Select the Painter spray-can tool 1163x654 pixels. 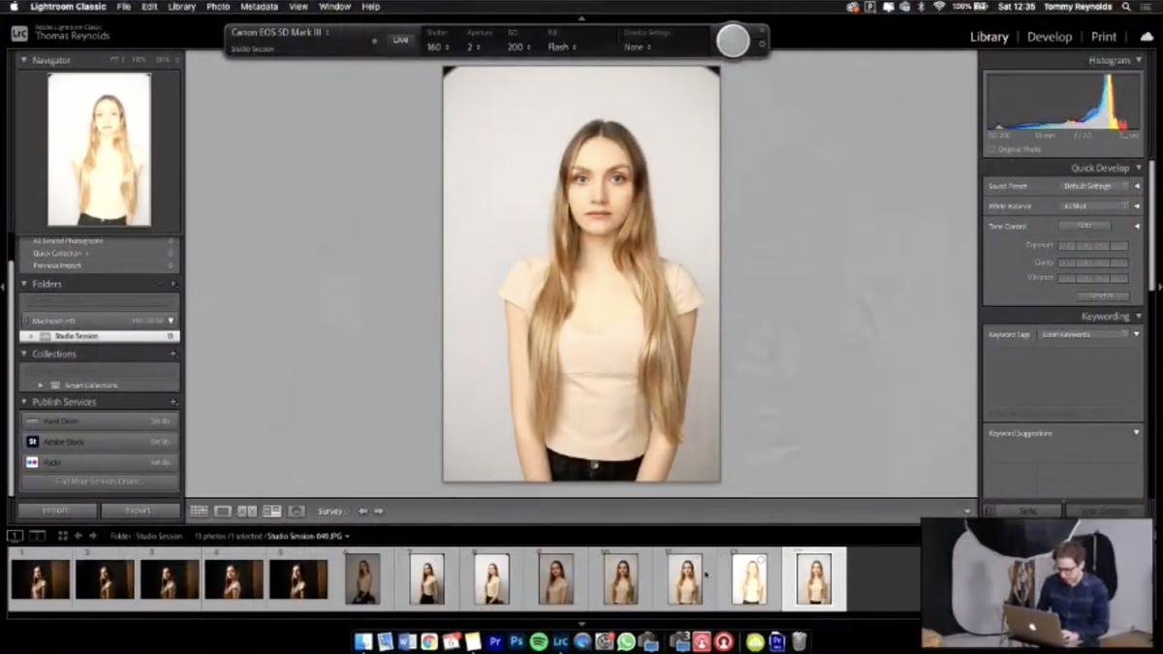point(296,511)
